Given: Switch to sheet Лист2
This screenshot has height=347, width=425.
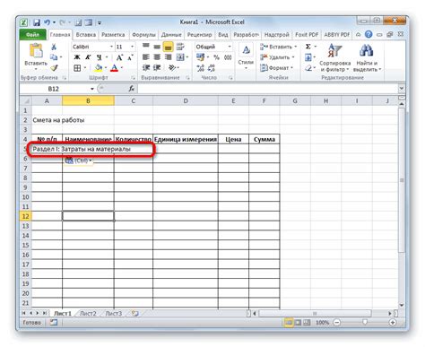Looking at the screenshot, I should 88,314.
